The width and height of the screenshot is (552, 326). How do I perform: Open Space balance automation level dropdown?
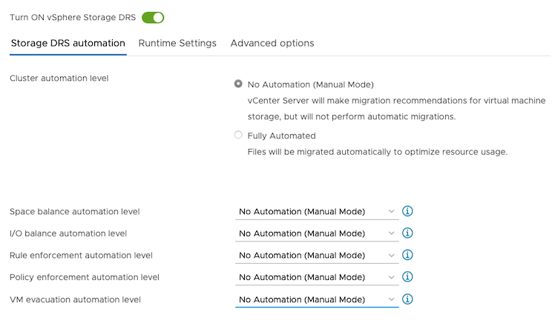317,212
